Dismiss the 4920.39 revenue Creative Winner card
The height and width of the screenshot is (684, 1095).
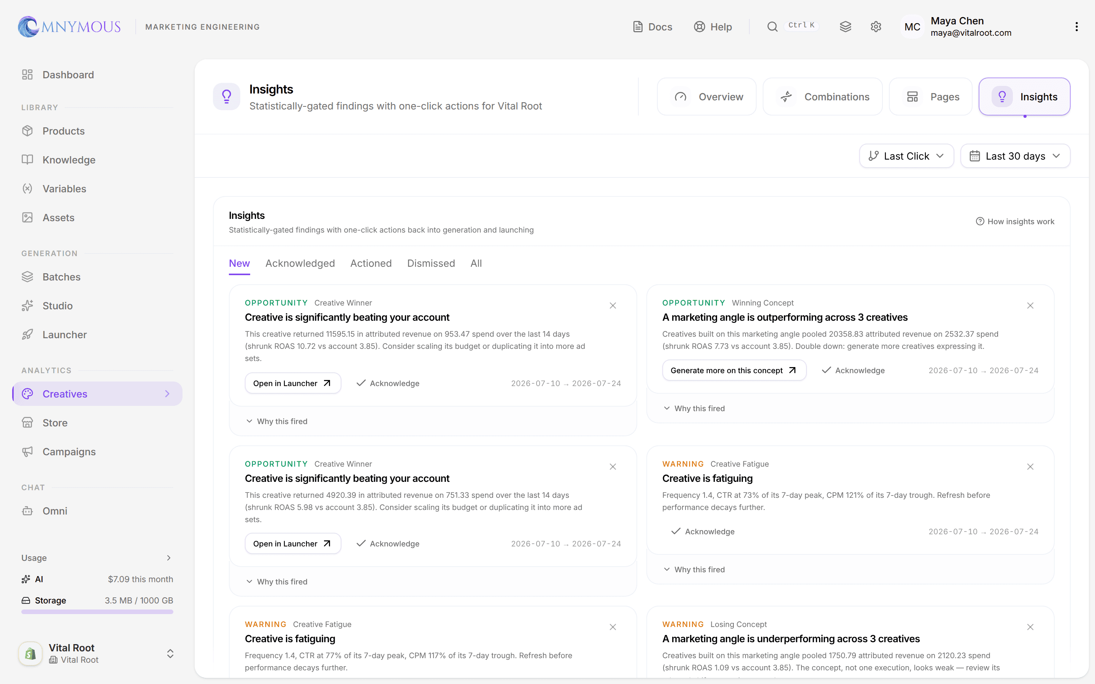(x=613, y=467)
